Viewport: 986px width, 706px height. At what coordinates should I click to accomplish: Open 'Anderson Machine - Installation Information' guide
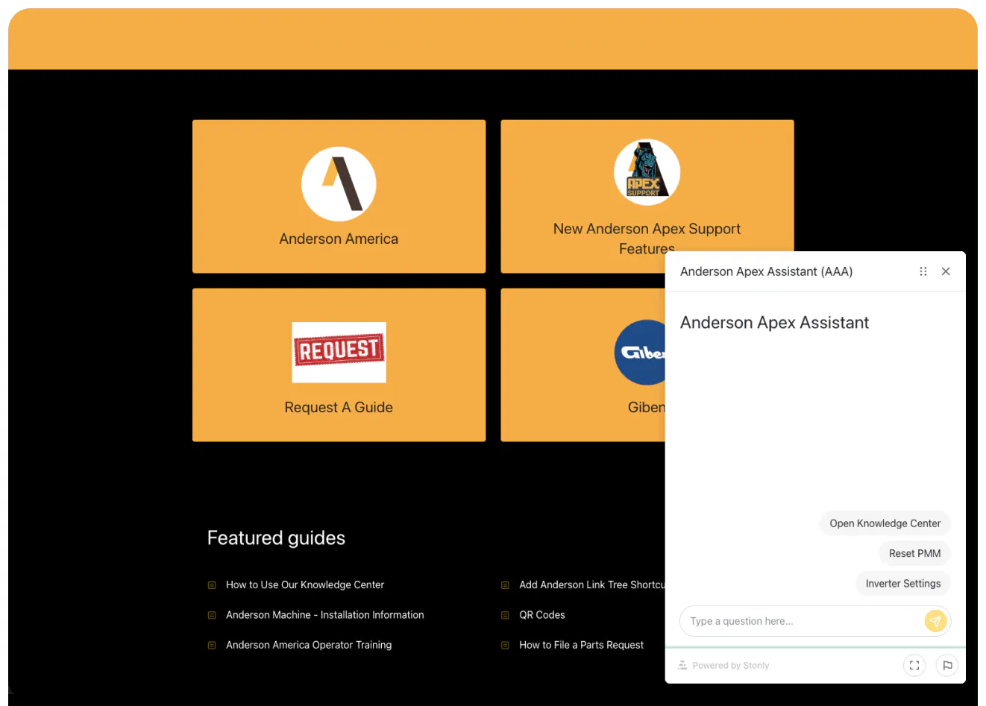click(325, 615)
